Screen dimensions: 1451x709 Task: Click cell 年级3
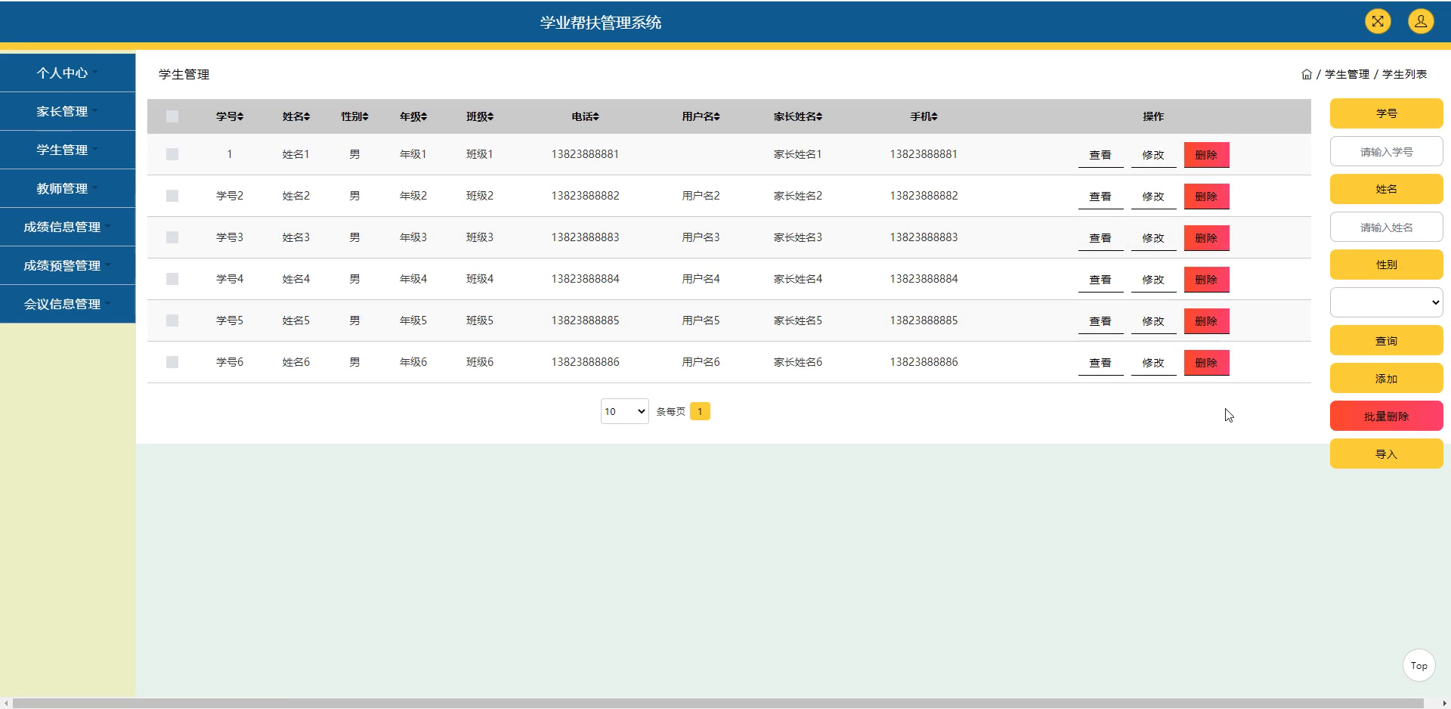(x=413, y=237)
